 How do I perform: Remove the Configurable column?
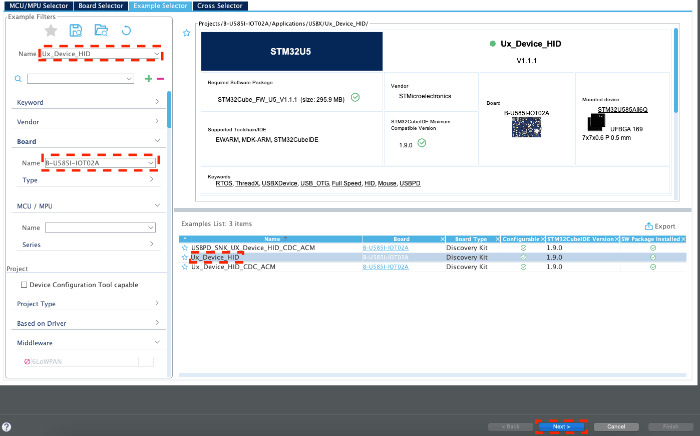(543, 239)
